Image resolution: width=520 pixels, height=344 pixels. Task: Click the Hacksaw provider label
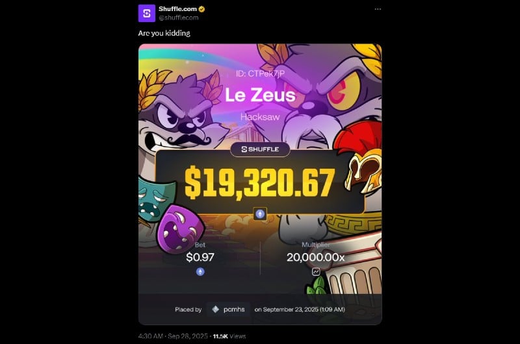click(260, 117)
